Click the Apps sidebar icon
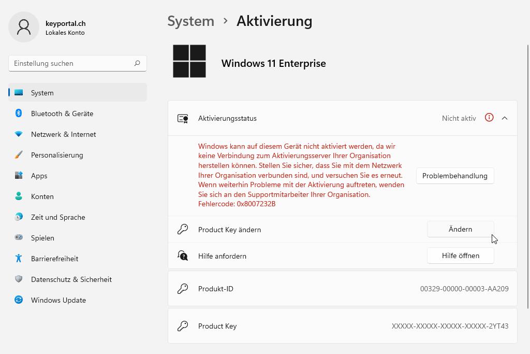 [x=19, y=176]
